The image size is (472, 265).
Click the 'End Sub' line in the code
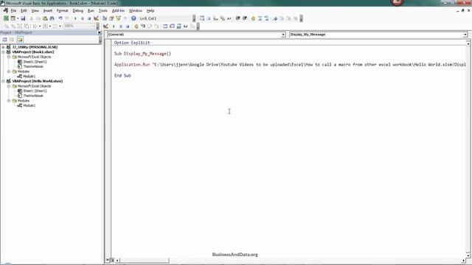[122, 75]
